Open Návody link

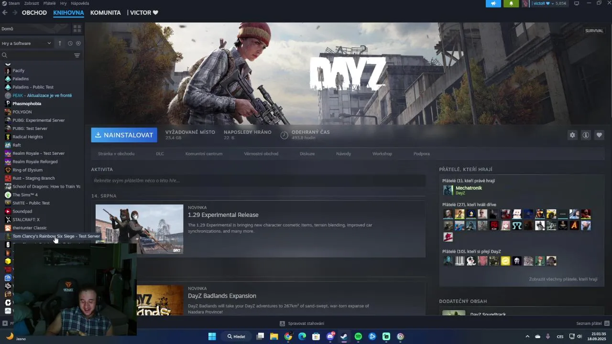pos(343,154)
